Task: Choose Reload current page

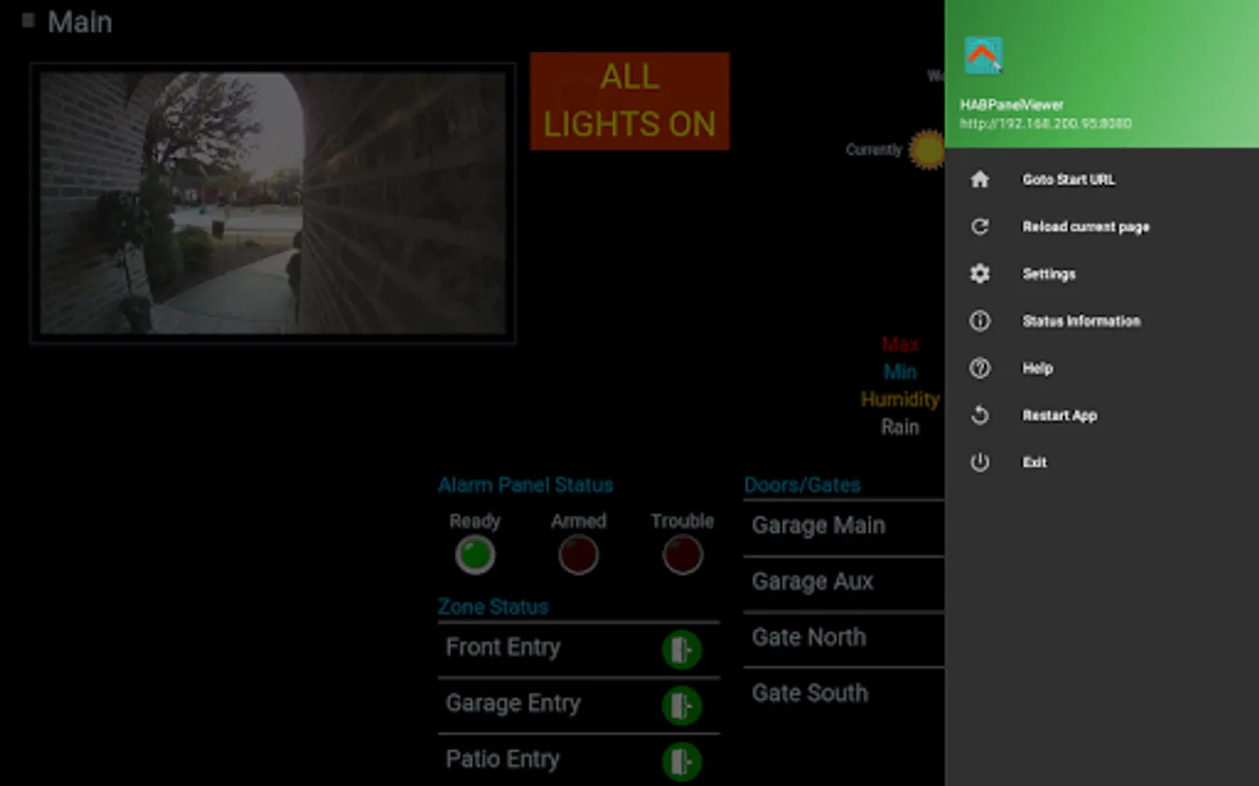Action: pos(1102,226)
